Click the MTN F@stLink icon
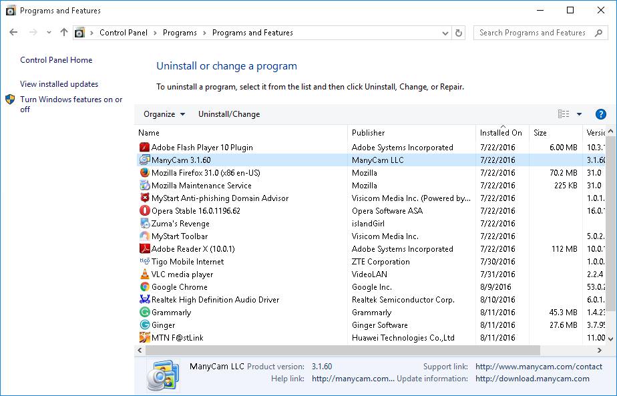The height and width of the screenshot is (396, 617). [x=144, y=337]
